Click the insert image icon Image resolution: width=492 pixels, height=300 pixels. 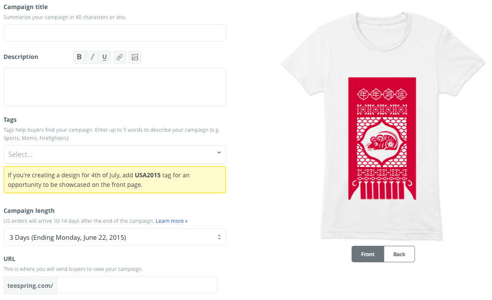click(135, 57)
